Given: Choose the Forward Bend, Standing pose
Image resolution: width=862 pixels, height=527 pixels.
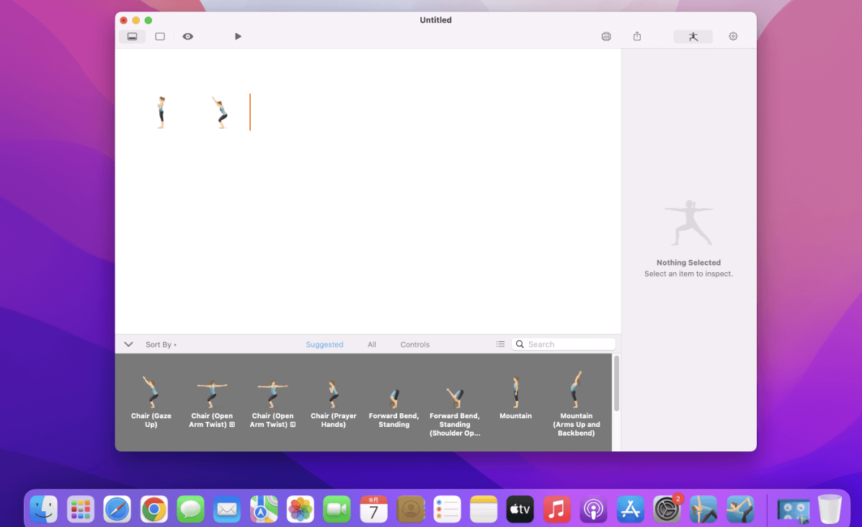Looking at the screenshot, I should click(x=394, y=398).
